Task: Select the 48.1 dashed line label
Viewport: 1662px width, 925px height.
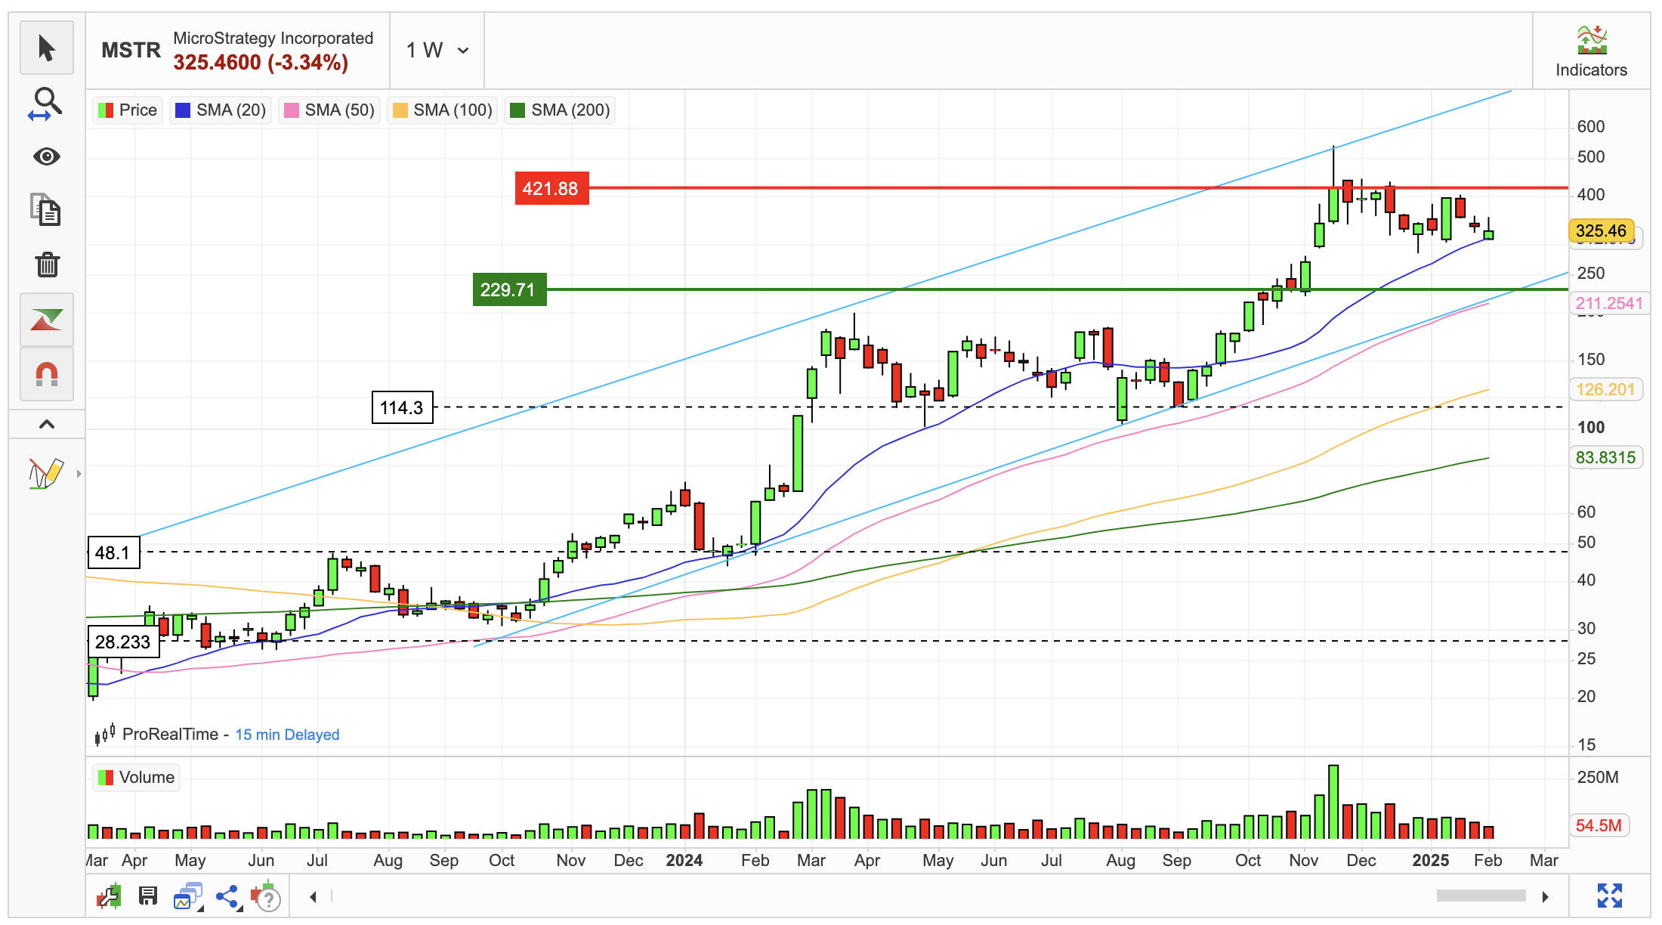Action: 113,552
